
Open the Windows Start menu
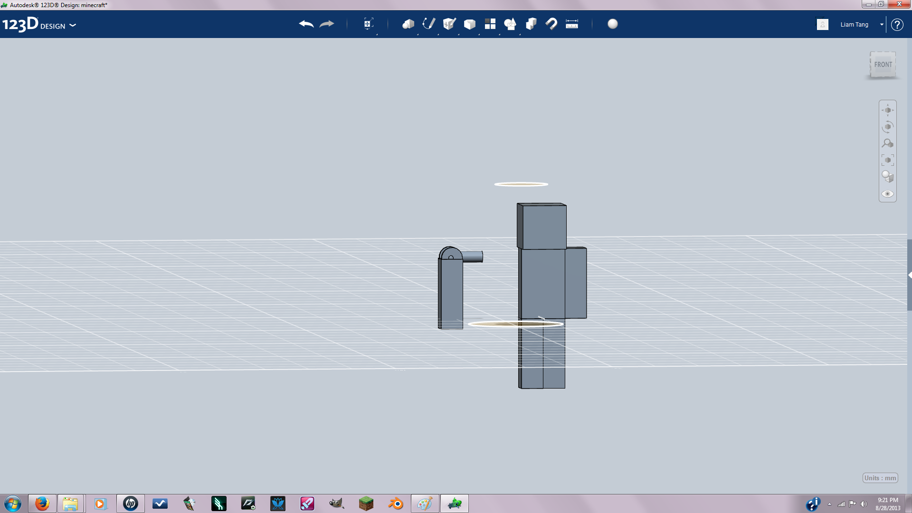click(13, 503)
